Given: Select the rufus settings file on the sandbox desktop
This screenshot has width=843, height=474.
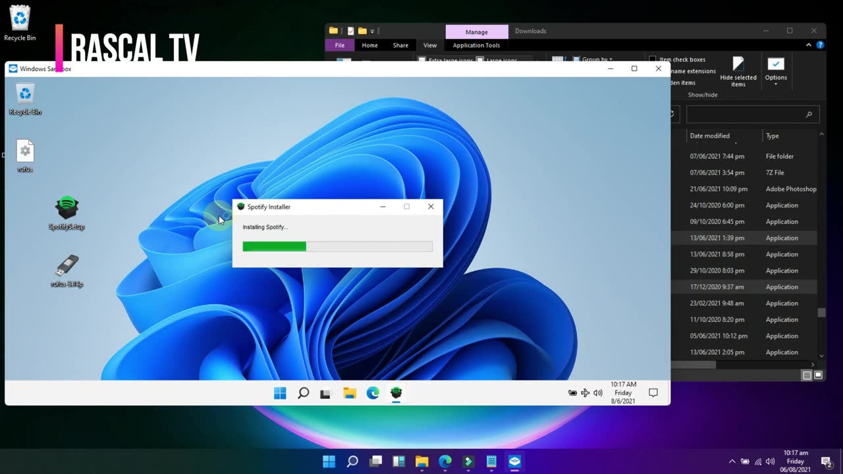Looking at the screenshot, I should [x=25, y=156].
